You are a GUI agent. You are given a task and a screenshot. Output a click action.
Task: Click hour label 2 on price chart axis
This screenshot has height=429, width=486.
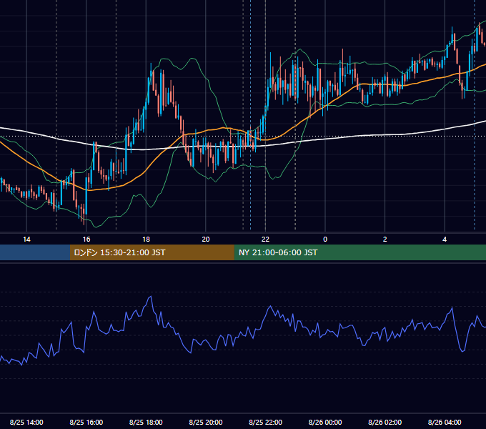click(385, 240)
